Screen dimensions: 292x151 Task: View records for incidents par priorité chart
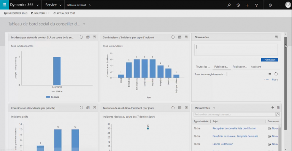click(x=88, y=107)
